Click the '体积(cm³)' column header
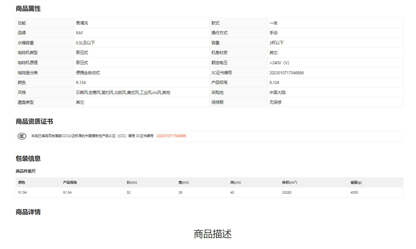The height and width of the screenshot is (249, 416). coord(290,182)
